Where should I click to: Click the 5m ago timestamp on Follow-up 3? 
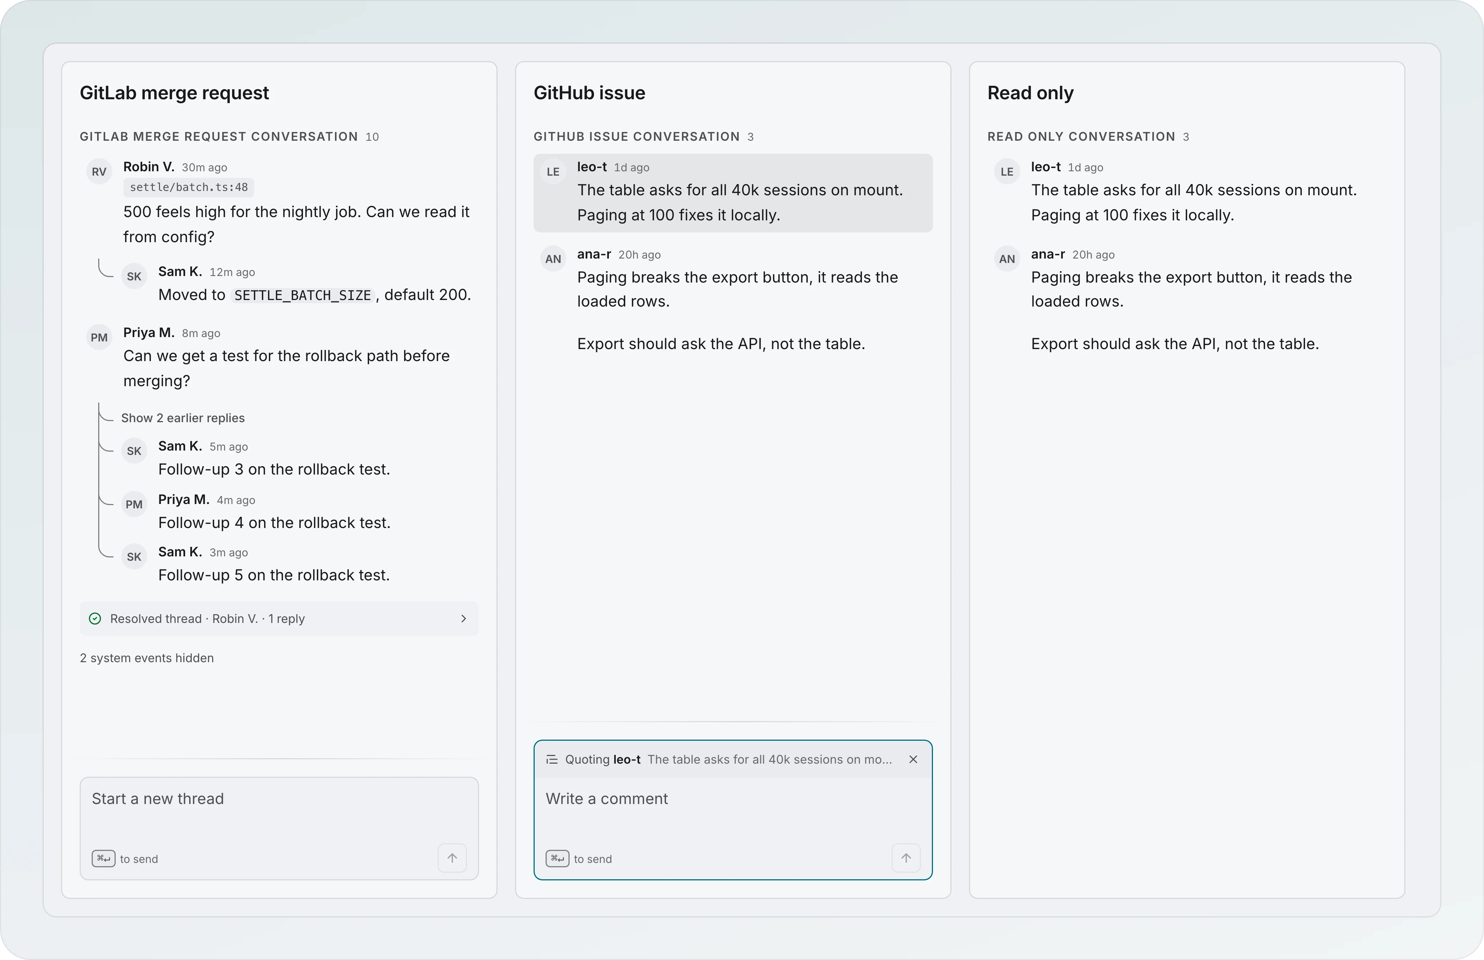tap(229, 447)
